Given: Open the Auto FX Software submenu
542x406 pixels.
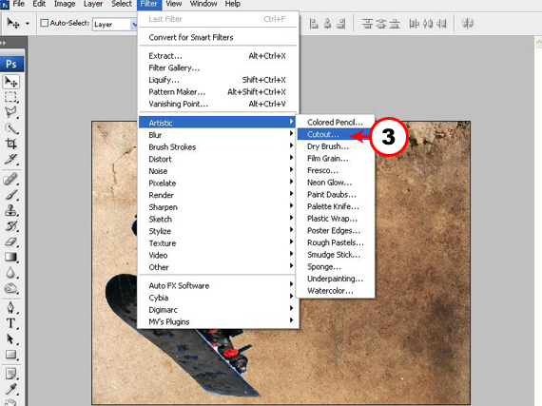Looking at the screenshot, I should point(217,285).
